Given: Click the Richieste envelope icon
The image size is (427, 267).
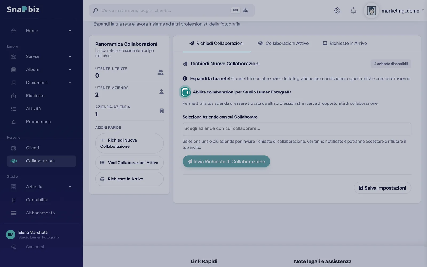Looking at the screenshot, I should coord(14,96).
